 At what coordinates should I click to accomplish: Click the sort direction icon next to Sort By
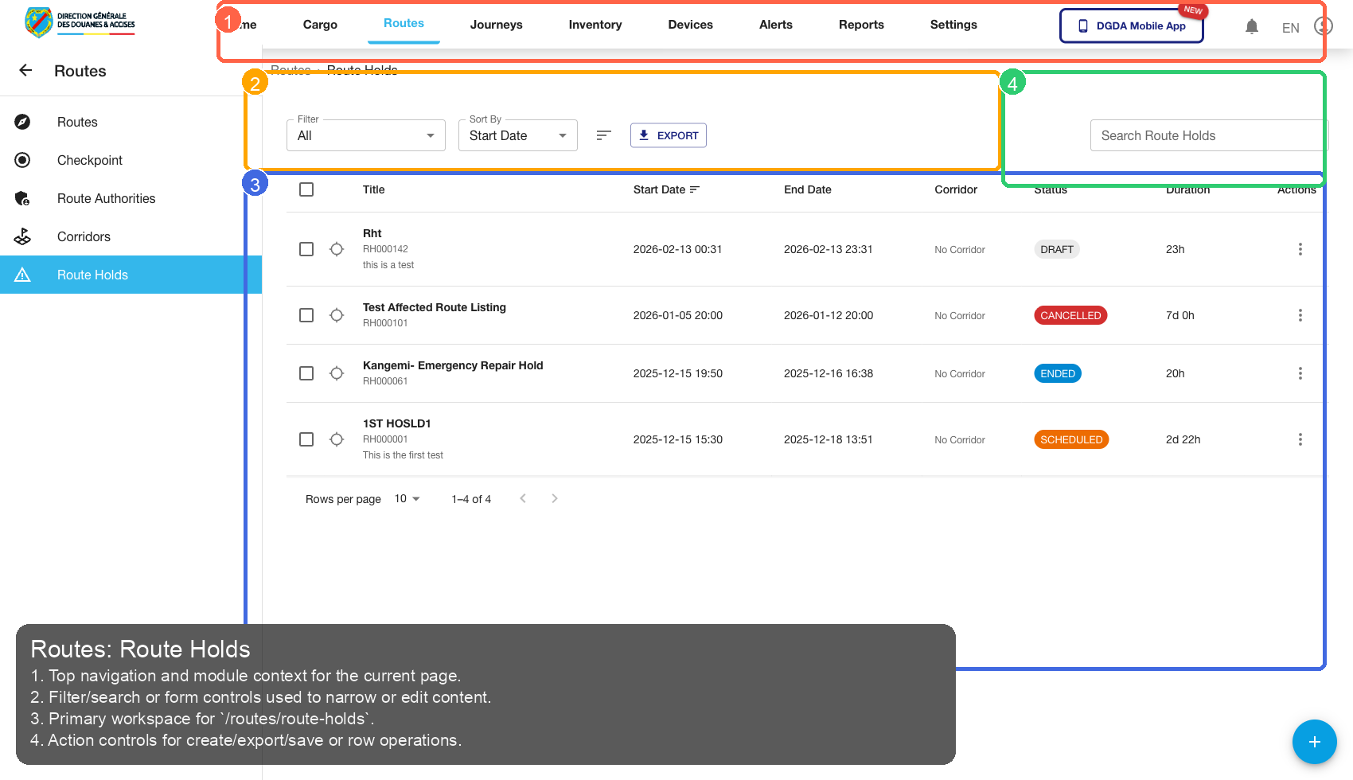pyautogui.click(x=603, y=135)
